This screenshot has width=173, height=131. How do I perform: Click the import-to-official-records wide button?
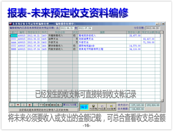pos(44,110)
